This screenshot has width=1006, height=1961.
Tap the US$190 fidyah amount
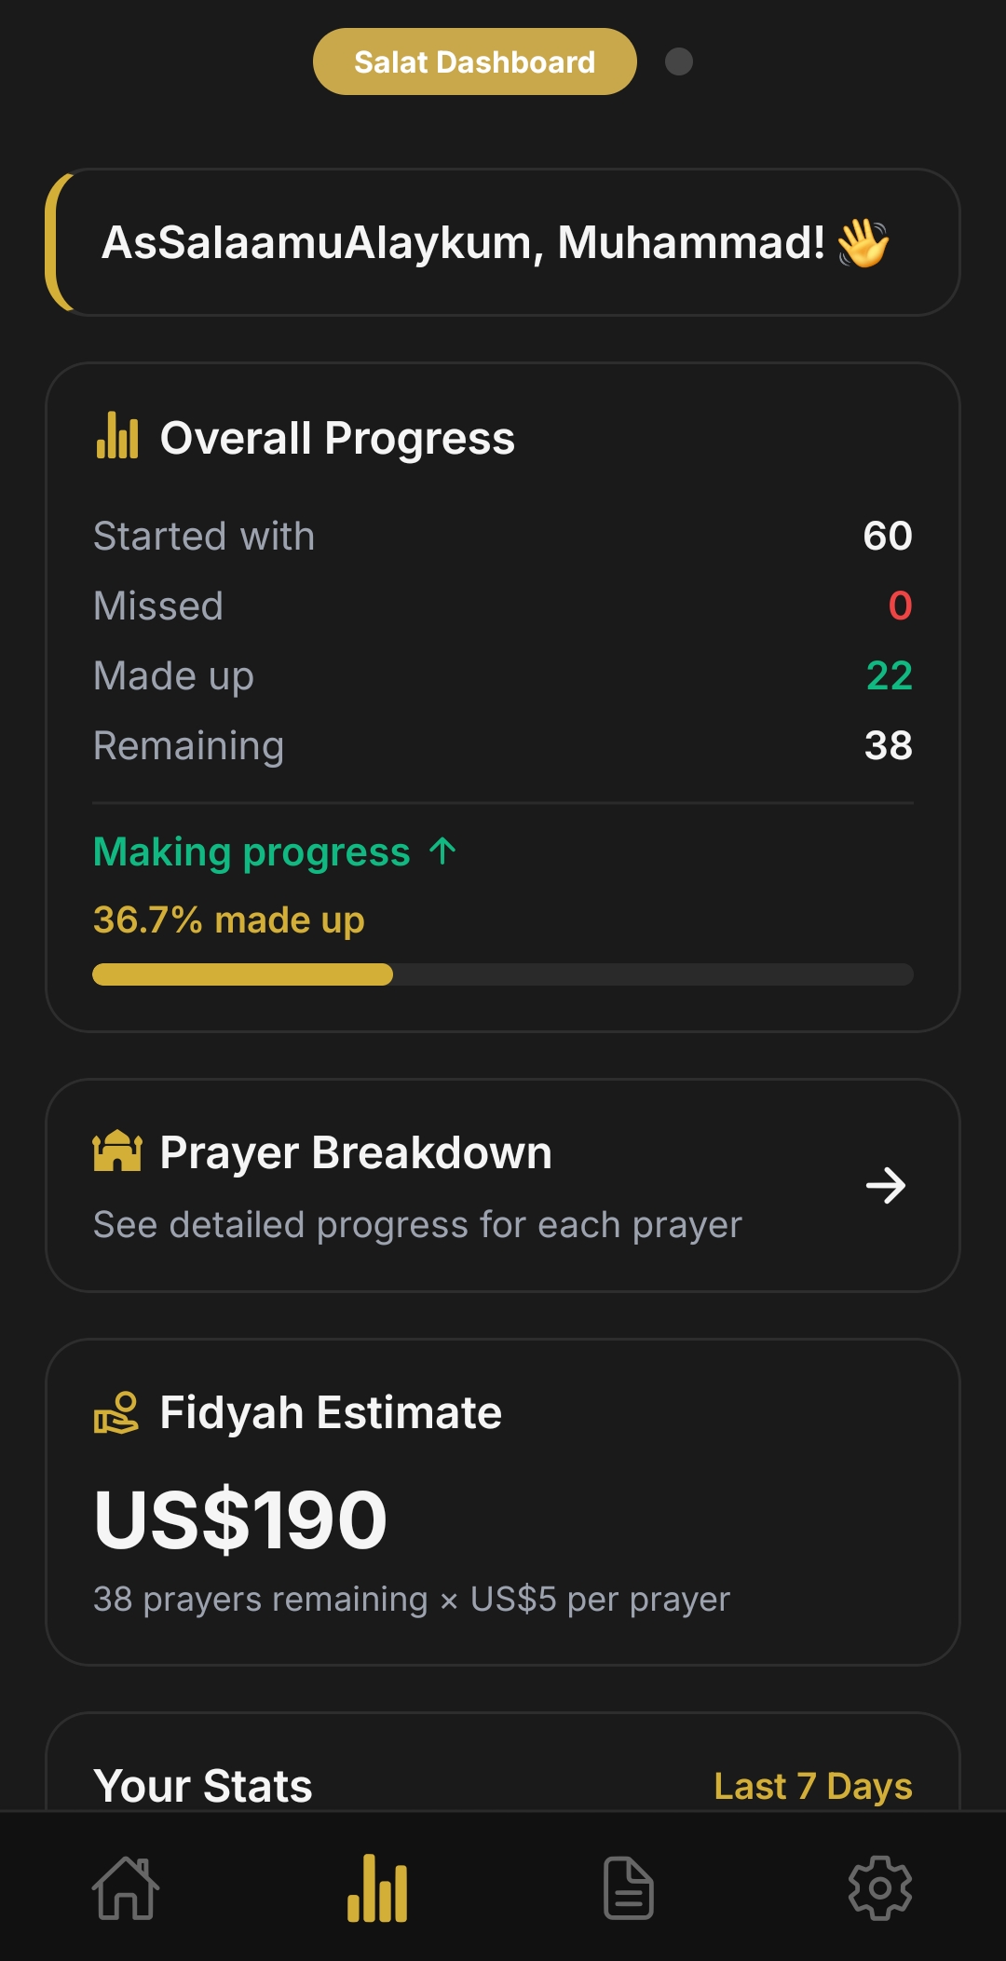point(240,1519)
